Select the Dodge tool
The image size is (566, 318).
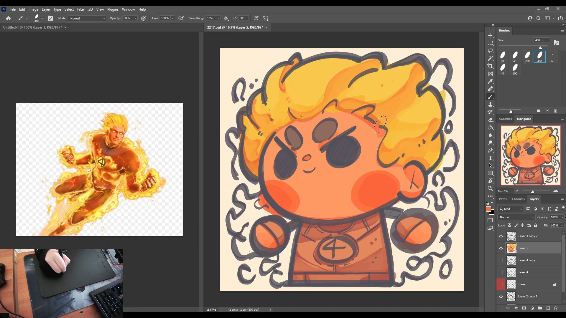490,143
